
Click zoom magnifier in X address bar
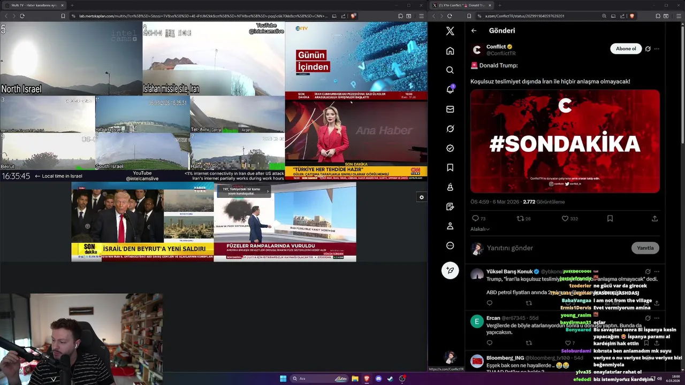[x=604, y=16]
